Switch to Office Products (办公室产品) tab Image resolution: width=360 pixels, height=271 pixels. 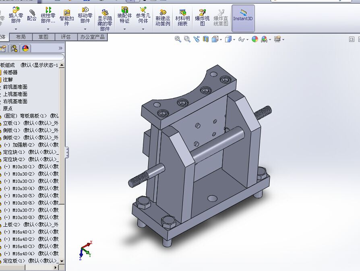[x=92, y=37]
